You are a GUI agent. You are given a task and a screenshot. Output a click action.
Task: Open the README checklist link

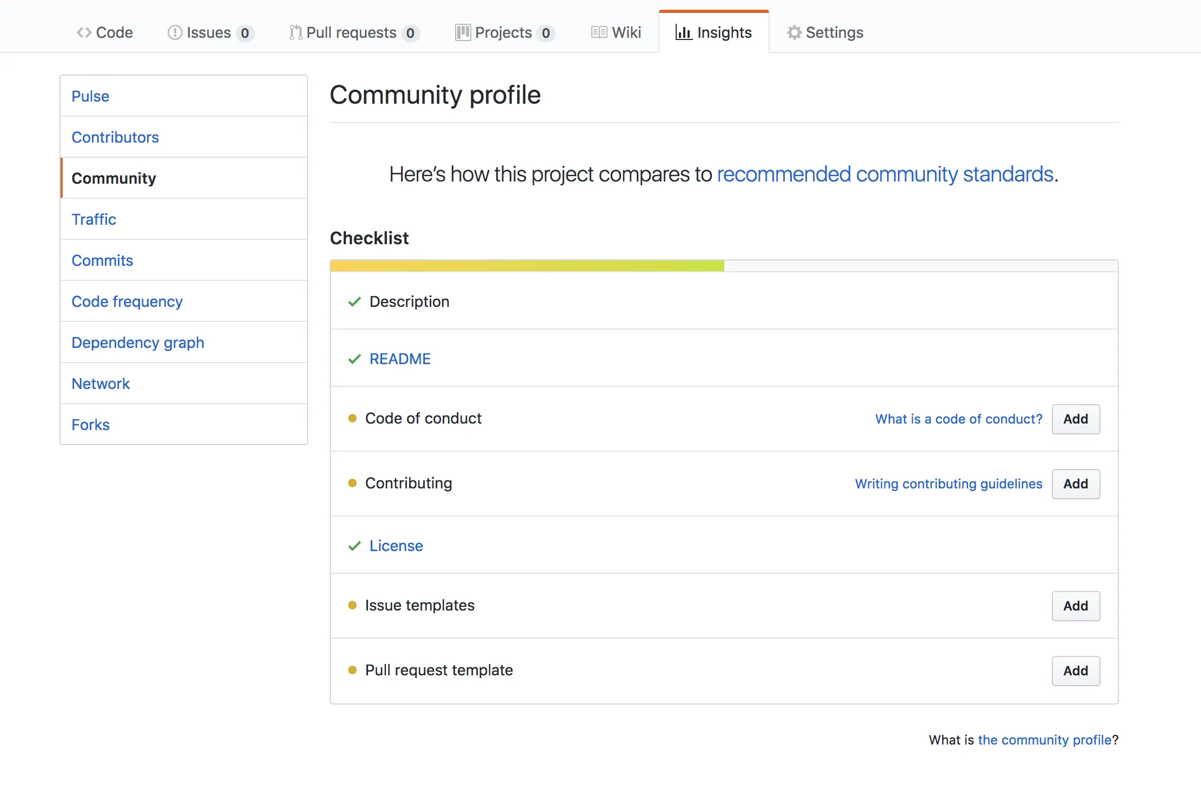click(400, 359)
